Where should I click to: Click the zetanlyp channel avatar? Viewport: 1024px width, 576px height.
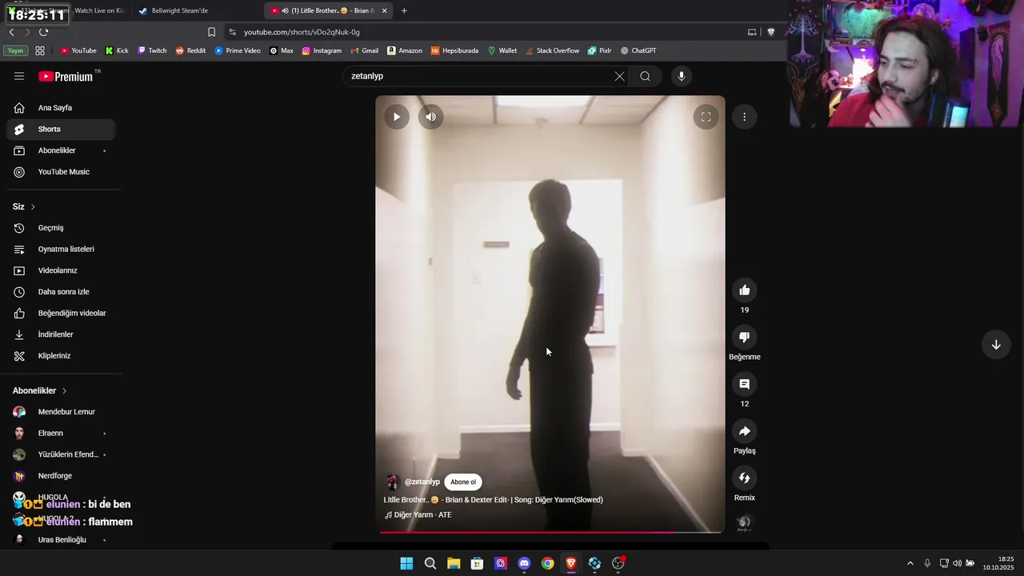coord(392,482)
